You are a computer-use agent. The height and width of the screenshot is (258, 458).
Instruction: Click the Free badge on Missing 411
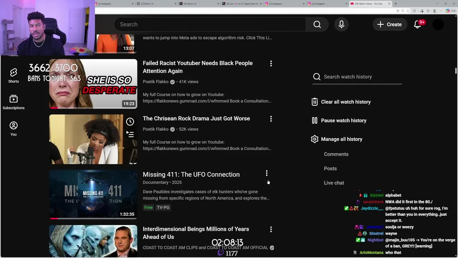click(148, 207)
